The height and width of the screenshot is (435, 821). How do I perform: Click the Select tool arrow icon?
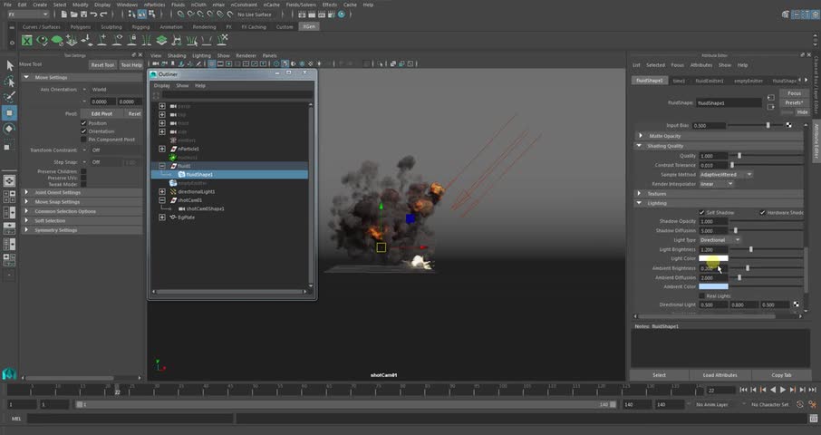pos(9,65)
